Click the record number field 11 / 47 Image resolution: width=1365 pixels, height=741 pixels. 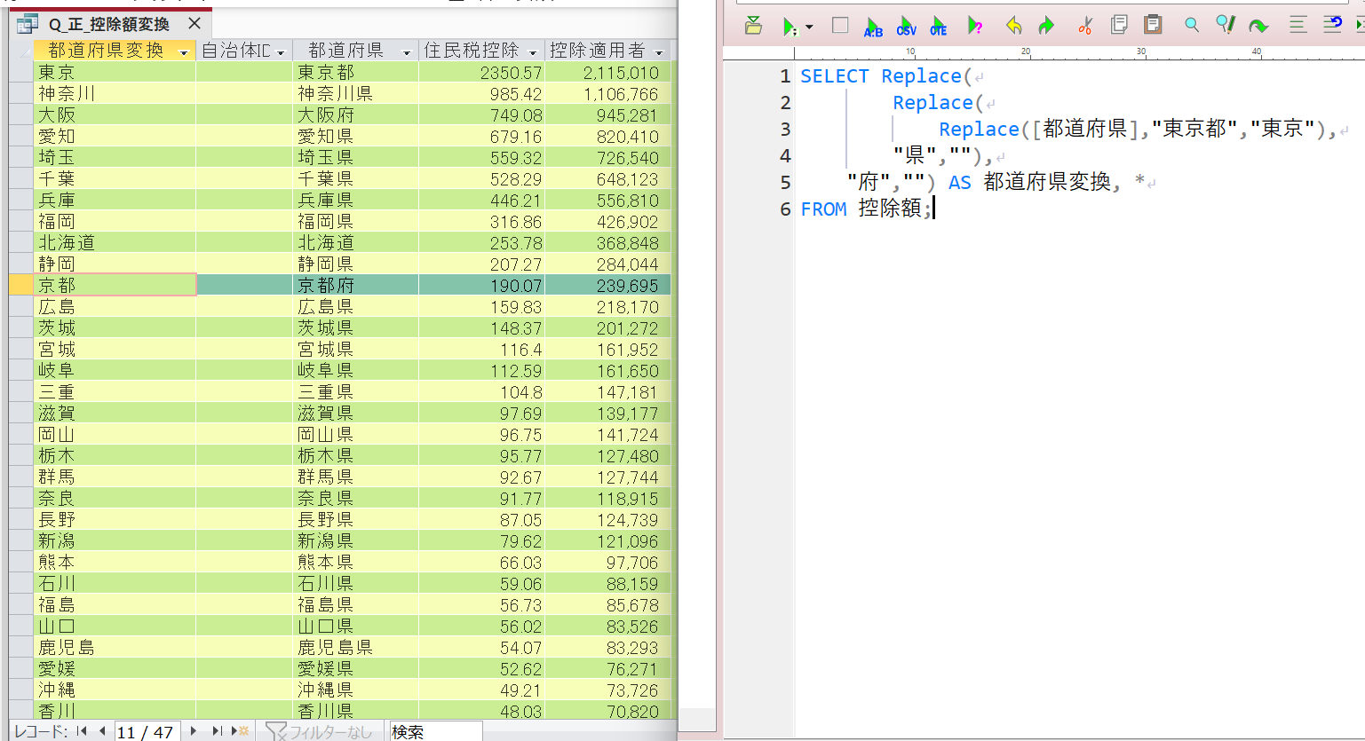(x=147, y=732)
